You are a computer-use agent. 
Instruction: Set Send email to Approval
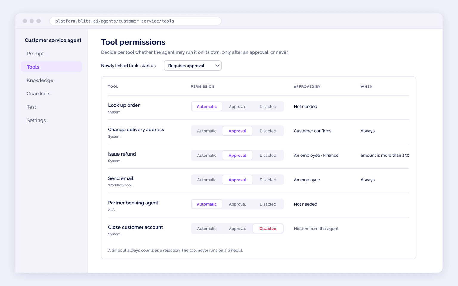[x=237, y=180]
